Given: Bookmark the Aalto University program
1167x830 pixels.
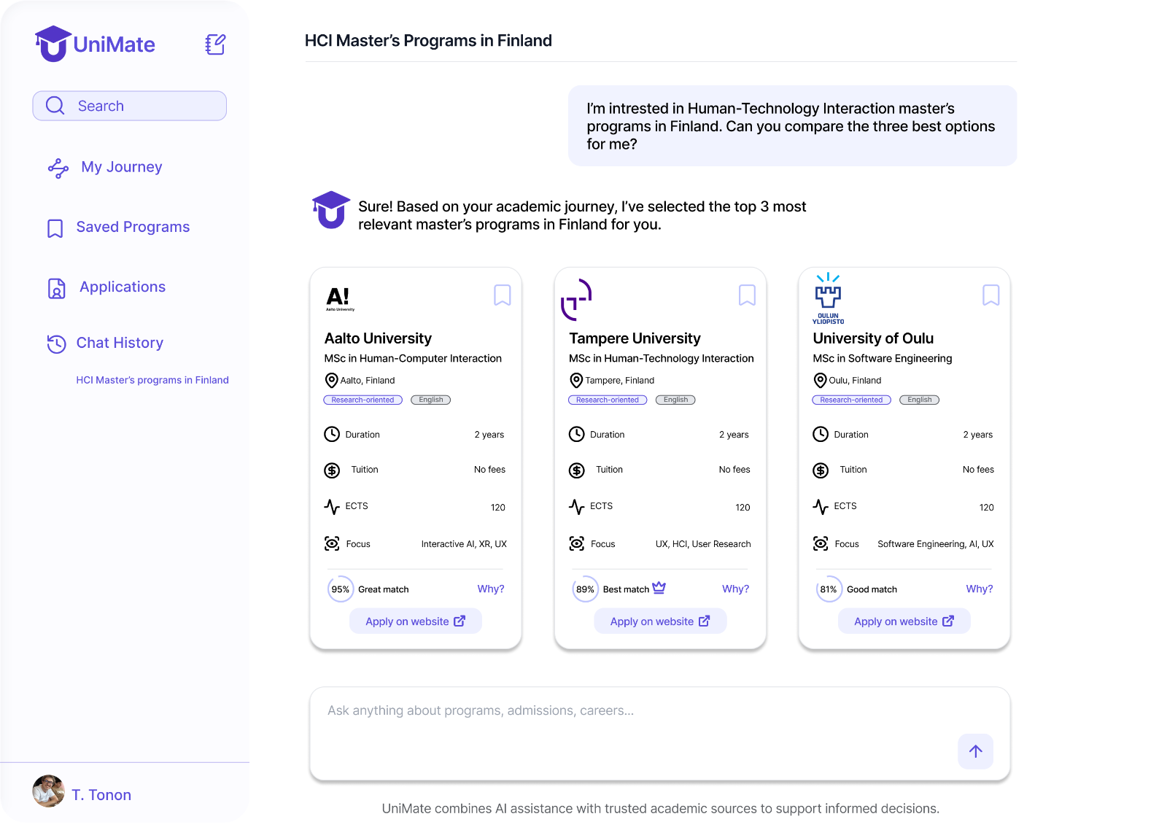Looking at the screenshot, I should click(x=503, y=295).
